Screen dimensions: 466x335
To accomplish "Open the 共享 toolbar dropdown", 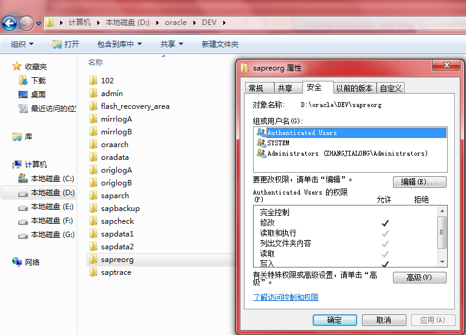I will coord(172,44).
